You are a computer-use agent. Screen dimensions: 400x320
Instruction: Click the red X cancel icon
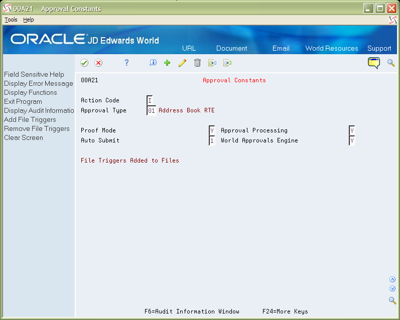click(98, 63)
